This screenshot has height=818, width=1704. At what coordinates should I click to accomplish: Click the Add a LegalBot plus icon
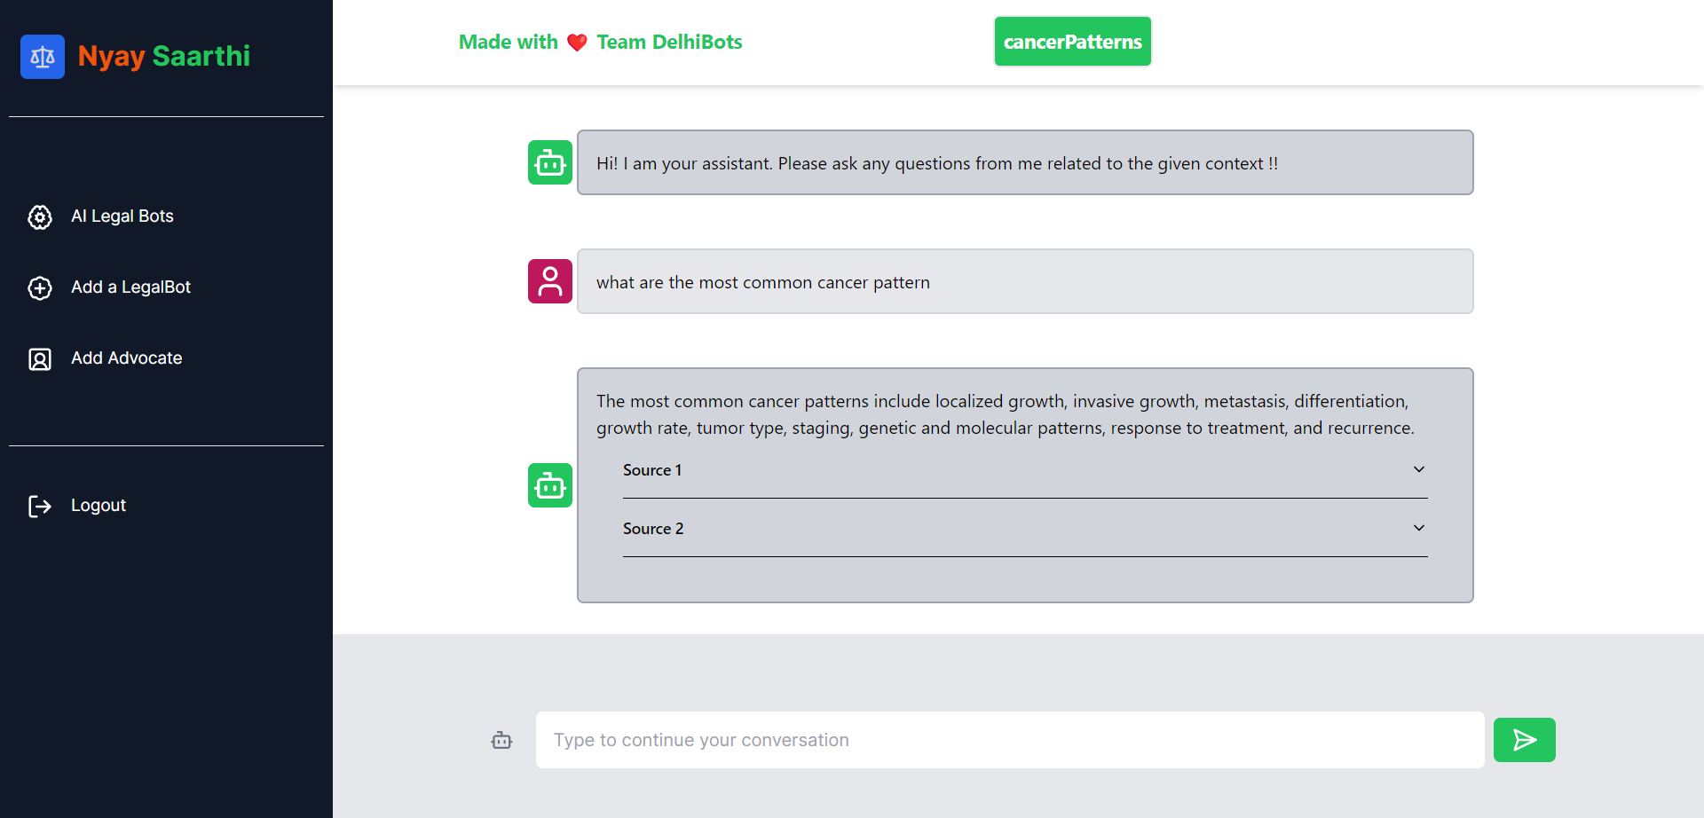40,288
